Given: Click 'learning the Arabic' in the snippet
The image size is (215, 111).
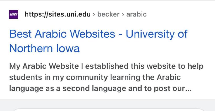Looking at the screenshot, I should click(x=145, y=77).
